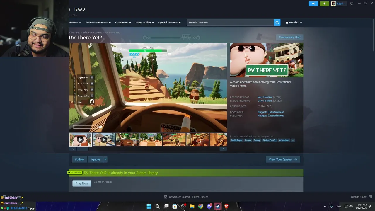Open Friends & Chat
The height and width of the screenshot is (211, 375).
[361, 197]
